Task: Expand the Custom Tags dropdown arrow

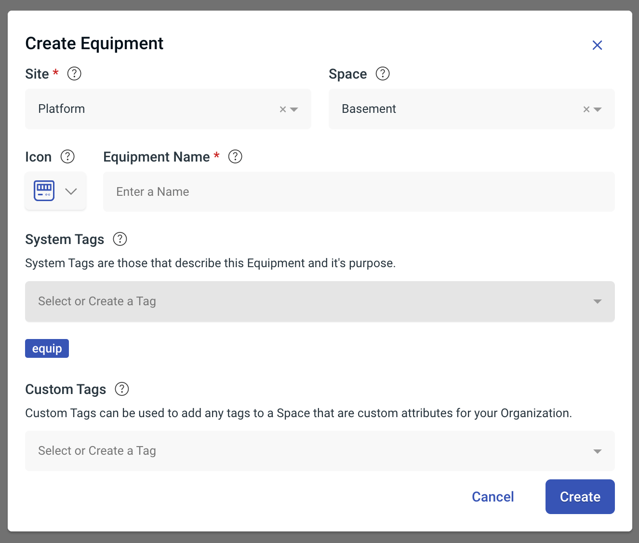Action: pos(598,451)
